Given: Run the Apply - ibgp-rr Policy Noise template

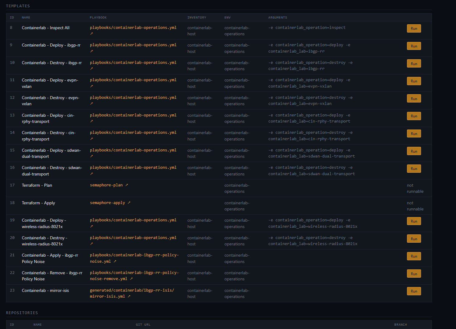Looking at the screenshot, I should click(414, 256).
